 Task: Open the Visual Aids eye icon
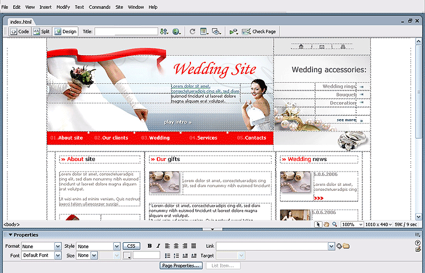click(216, 31)
